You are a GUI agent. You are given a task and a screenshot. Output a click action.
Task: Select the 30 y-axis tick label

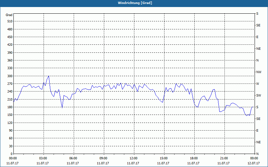11,146
